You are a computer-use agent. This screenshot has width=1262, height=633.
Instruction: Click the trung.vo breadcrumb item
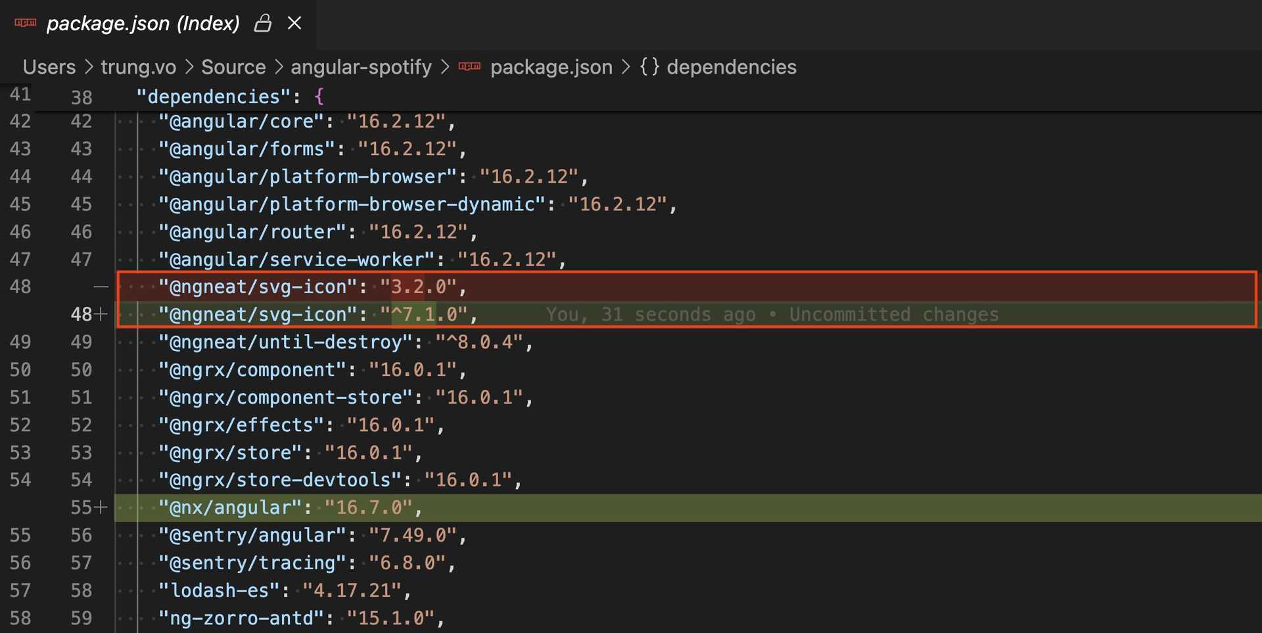point(138,66)
